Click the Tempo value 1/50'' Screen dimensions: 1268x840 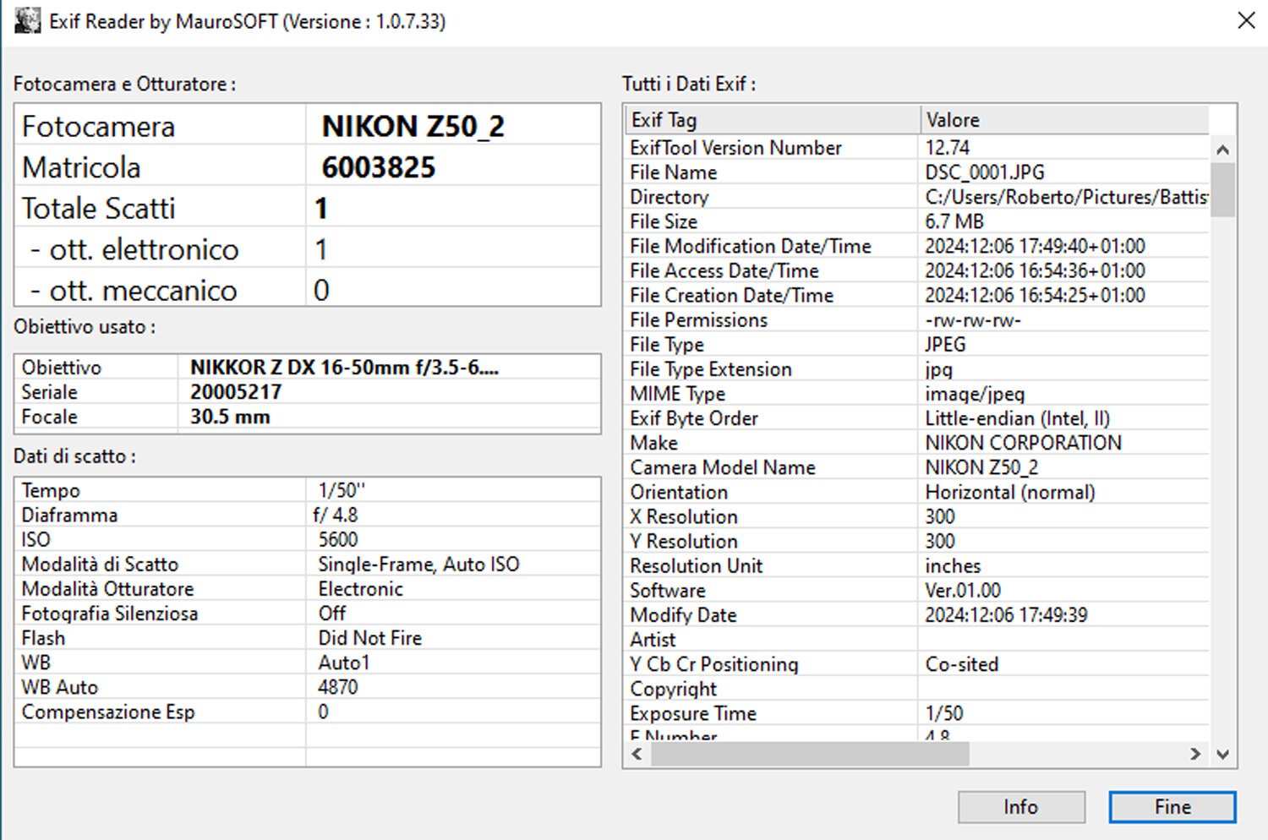tap(342, 490)
